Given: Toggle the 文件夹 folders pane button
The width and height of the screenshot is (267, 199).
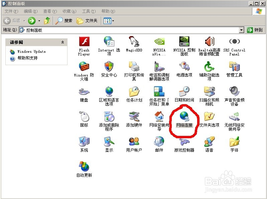Looking at the screenshot, I should point(87,21).
